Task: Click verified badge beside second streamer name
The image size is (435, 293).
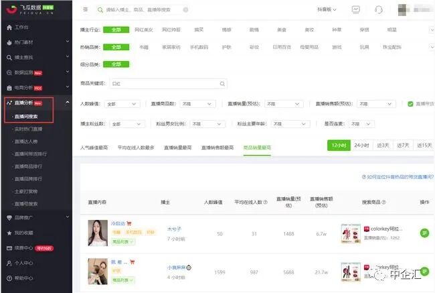Action: coord(189,268)
